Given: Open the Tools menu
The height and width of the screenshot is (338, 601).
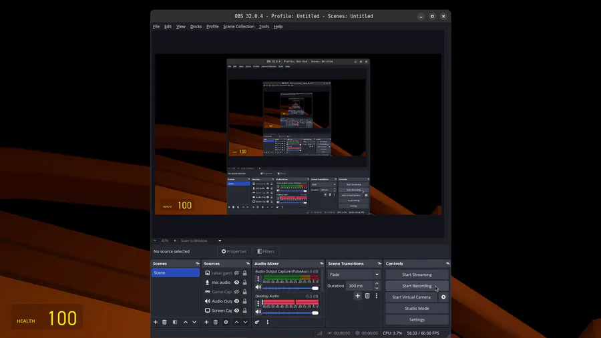Looking at the screenshot, I should (264, 27).
